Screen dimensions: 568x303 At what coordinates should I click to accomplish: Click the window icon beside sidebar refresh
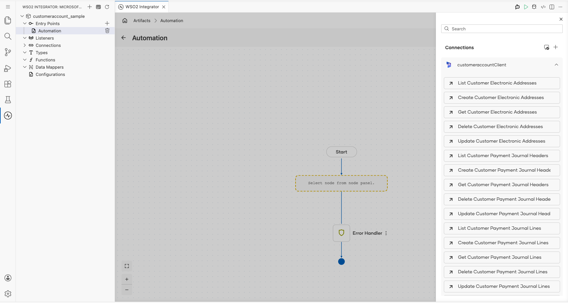click(98, 7)
